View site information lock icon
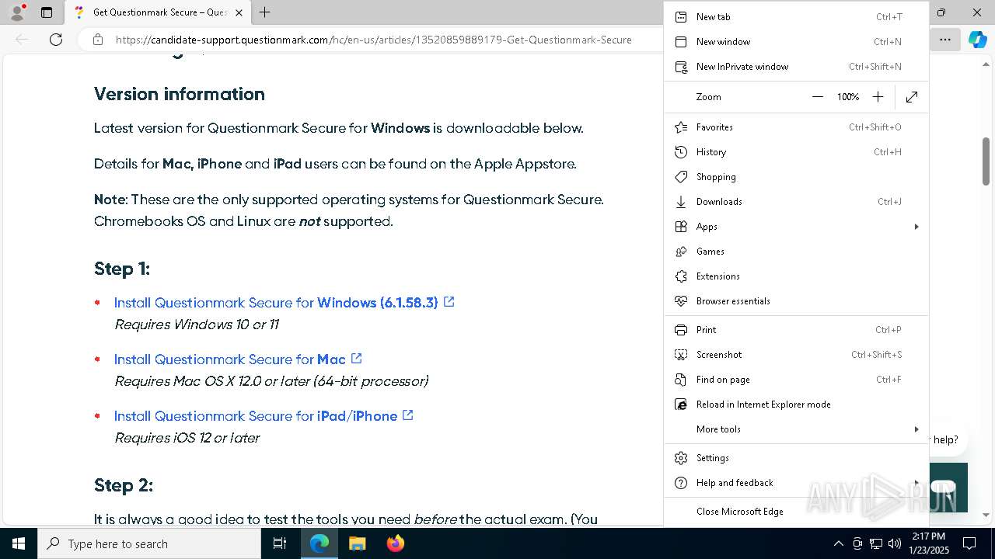Screen dimensions: 995x559 (x=97, y=40)
